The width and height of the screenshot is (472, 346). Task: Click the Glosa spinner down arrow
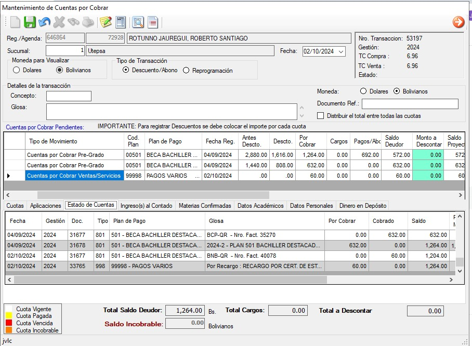(301, 115)
